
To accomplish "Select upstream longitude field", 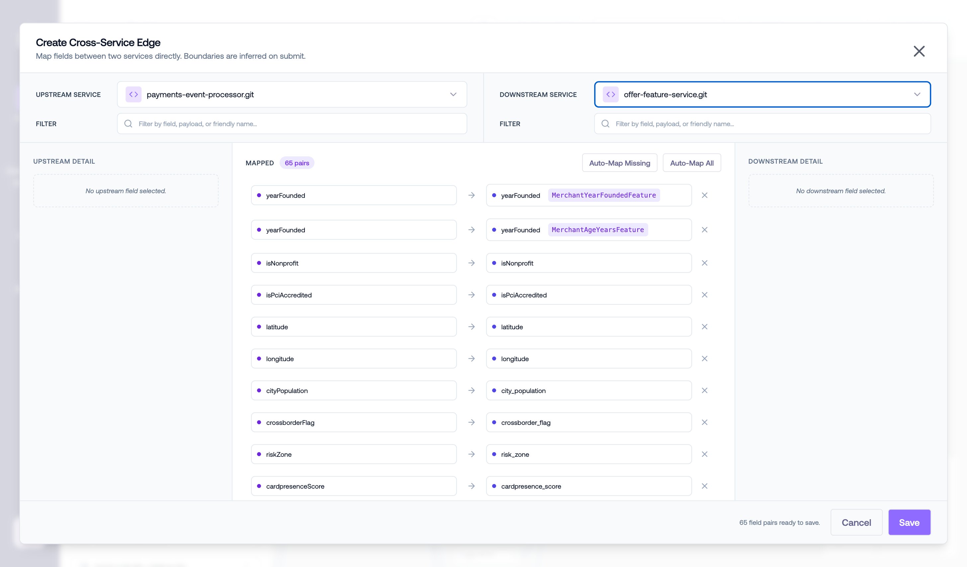I will tap(354, 359).
